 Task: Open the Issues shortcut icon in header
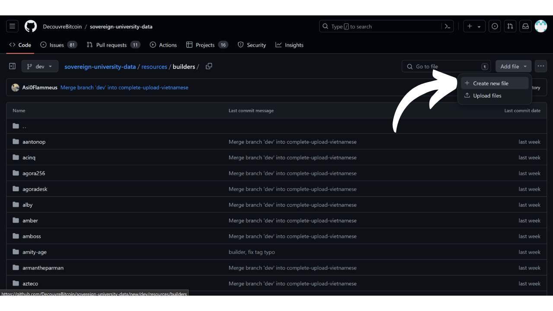tap(495, 26)
